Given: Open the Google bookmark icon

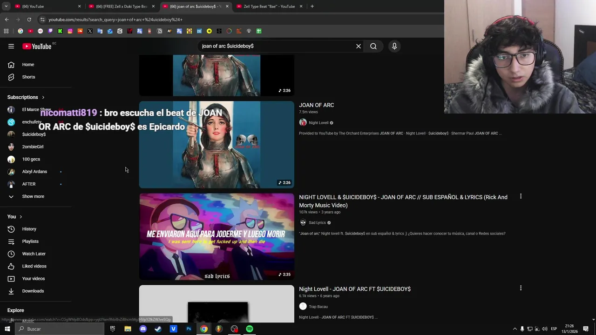Looking at the screenshot, I should tap(20, 31).
